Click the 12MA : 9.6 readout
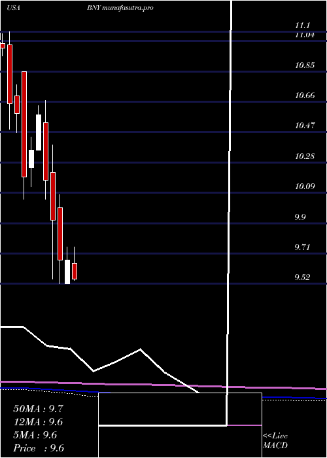The height and width of the screenshot is (458, 327). tap(38, 422)
